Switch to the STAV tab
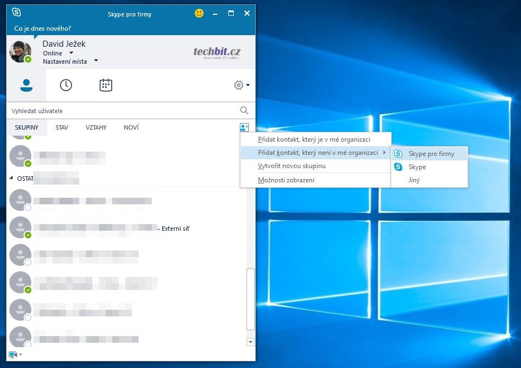 tap(62, 127)
